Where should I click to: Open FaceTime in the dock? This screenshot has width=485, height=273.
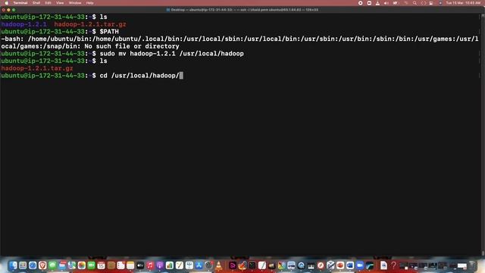(x=91, y=265)
